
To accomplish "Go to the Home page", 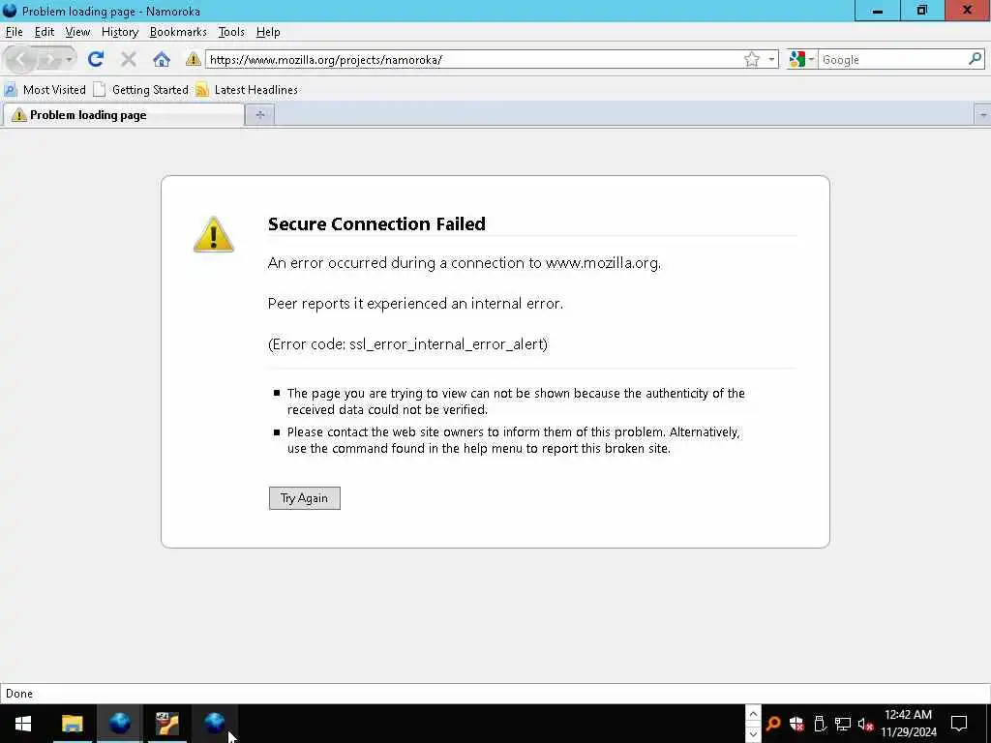I will (162, 59).
